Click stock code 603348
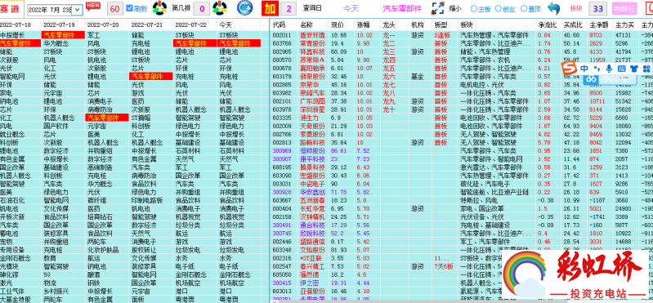653x303 pixels. (281, 250)
